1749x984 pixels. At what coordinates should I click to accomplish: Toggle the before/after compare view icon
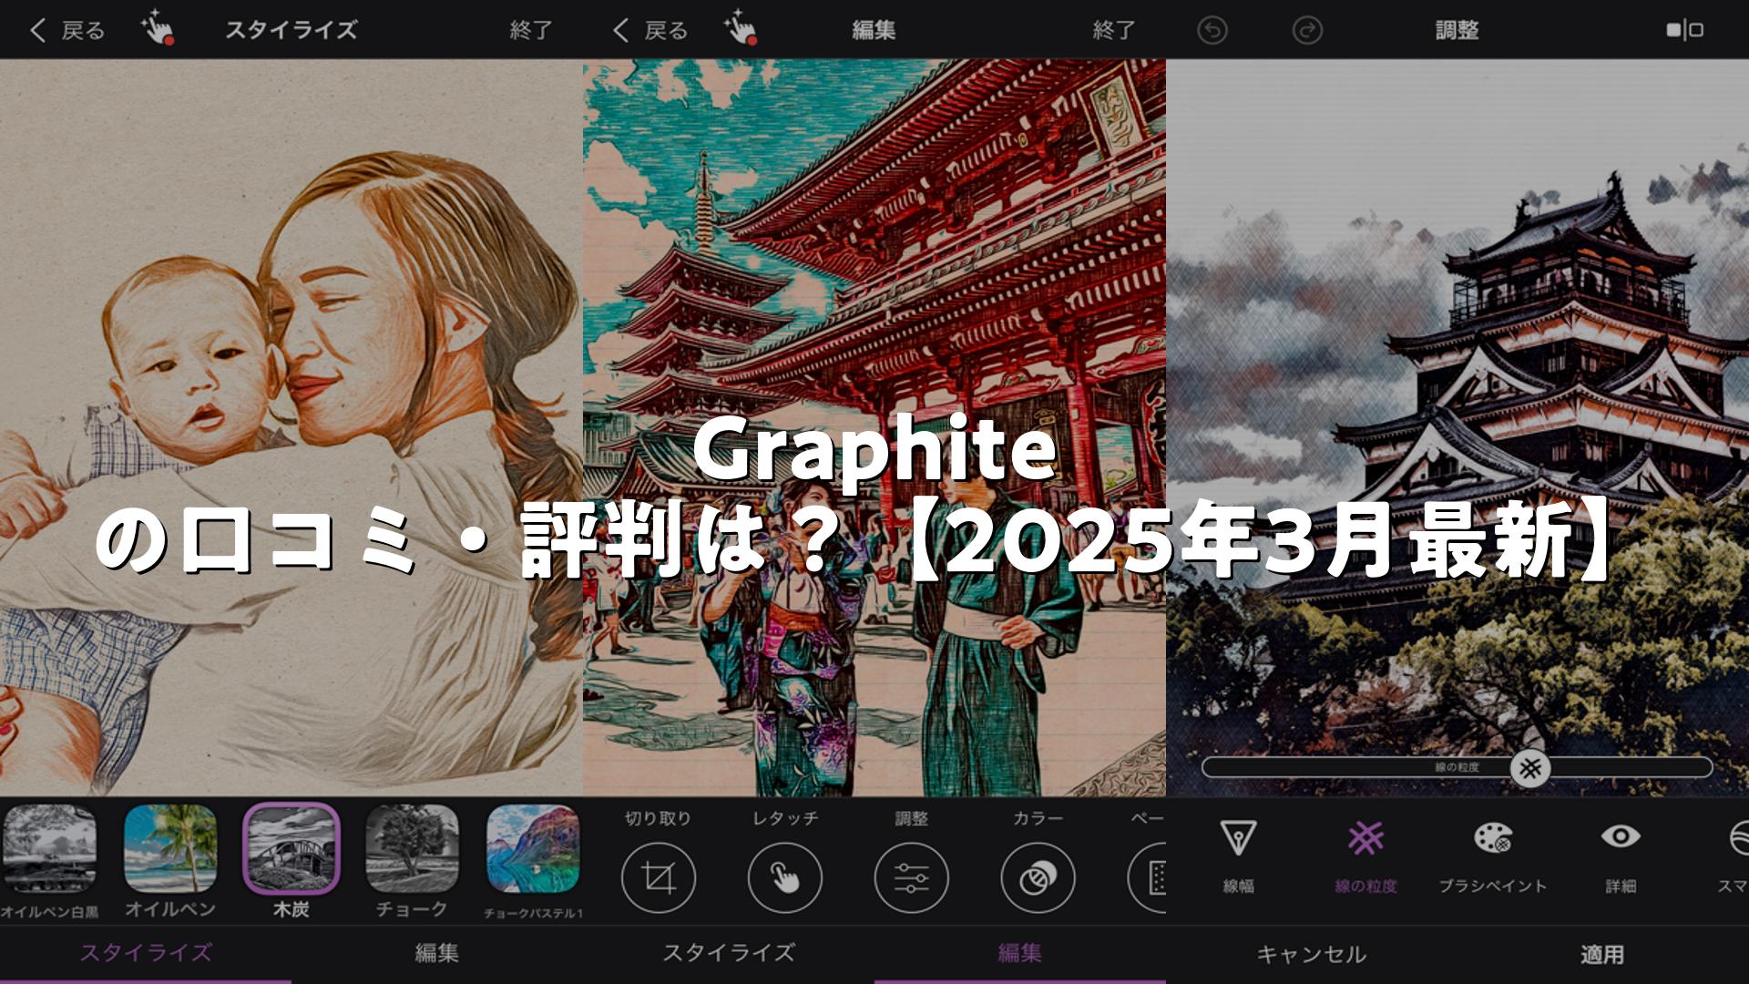point(1684,30)
